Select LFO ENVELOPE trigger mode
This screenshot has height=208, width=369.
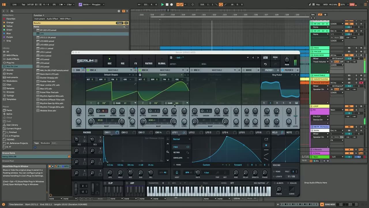(x=181, y=158)
